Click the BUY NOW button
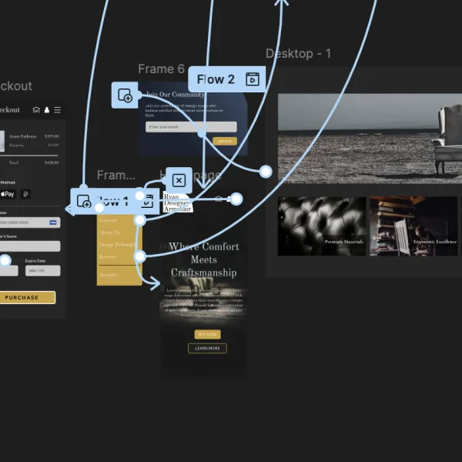Viewport: 462px width, 462px height. pos(207,334)
